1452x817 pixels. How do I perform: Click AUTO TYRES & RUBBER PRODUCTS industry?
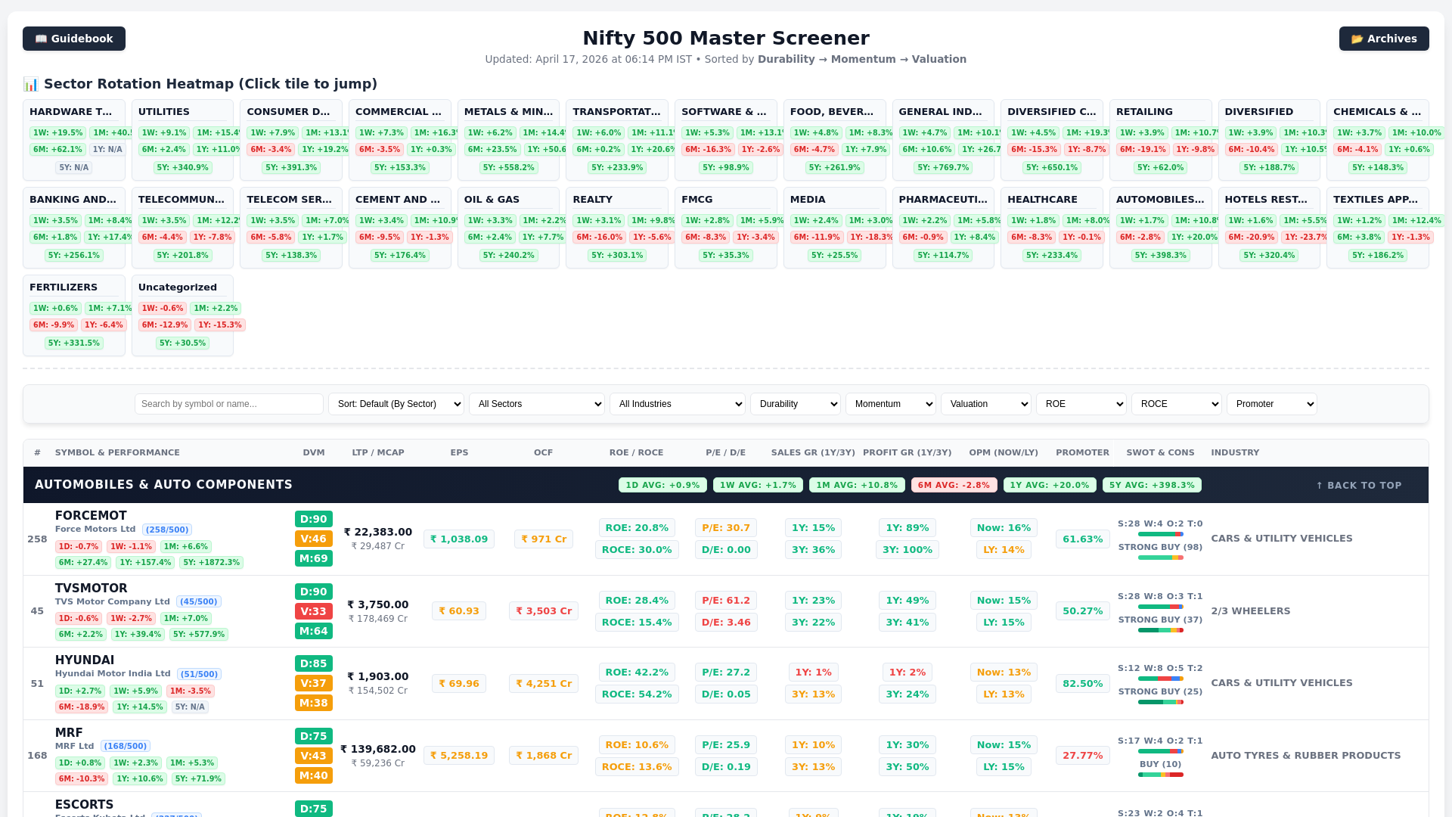(1306, 756)
